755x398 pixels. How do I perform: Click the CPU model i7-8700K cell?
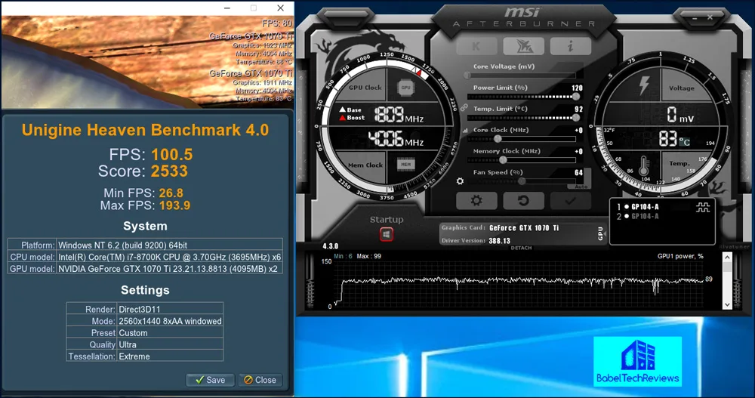(169, 257)
